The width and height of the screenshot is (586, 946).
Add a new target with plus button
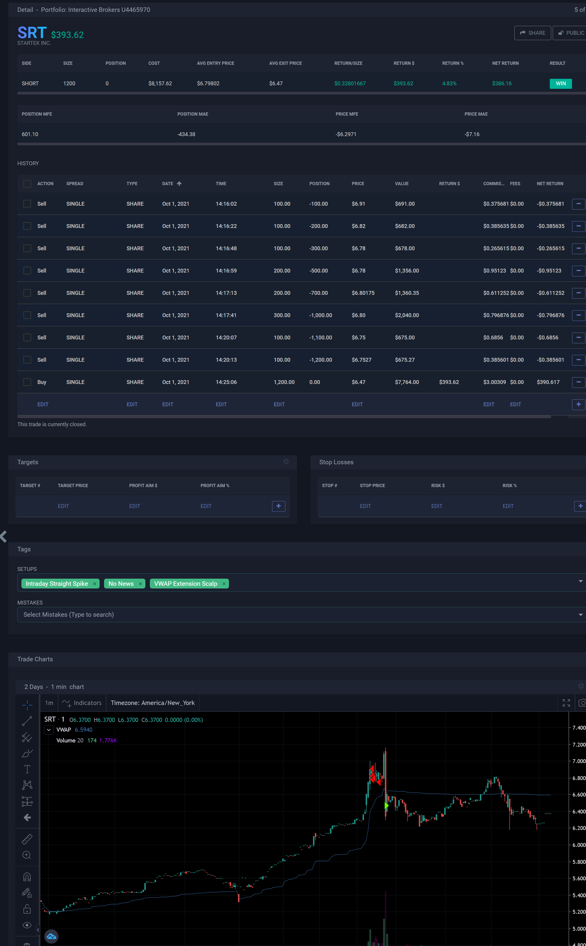[278, 506]
